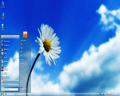Click the Start orb on taskbar

[2, 94]
